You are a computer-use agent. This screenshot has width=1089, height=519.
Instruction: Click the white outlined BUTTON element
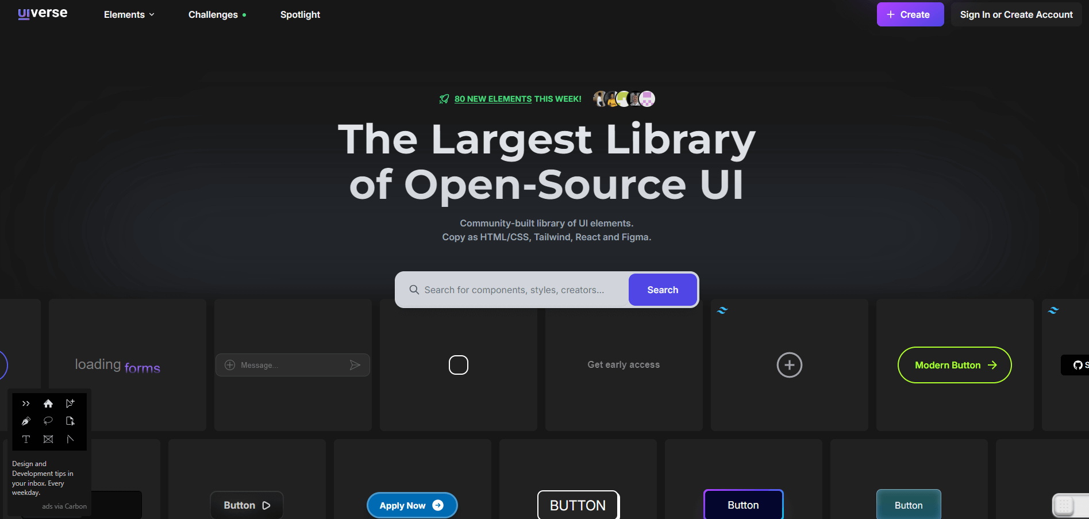click(x=578, y=505)
